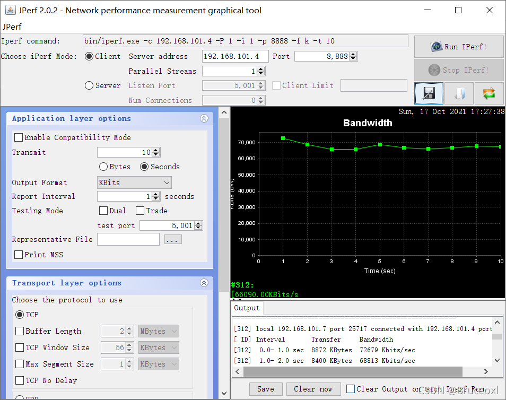506x400 pixels.
Task: Click the JPerf Java window icon in title bar
Action: [10, 10]
